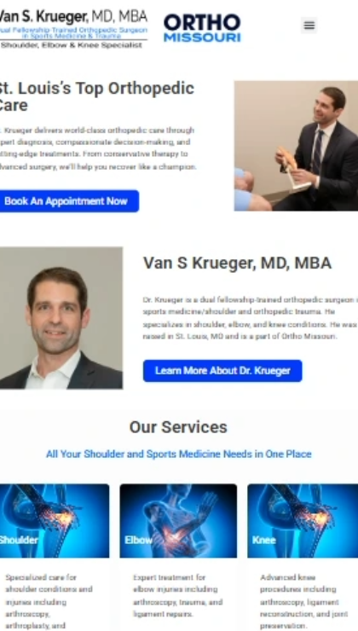Click the St. Louis's Top Orthopedic Care heading
This screenshot has height=631, width=358.
point(96,96)
